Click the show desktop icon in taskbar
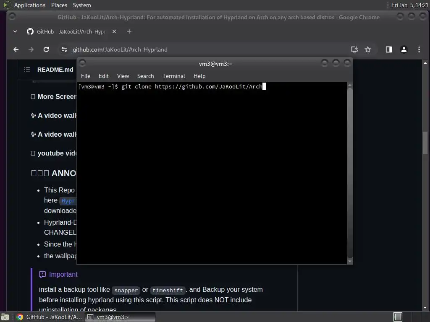 coord(5,317)
